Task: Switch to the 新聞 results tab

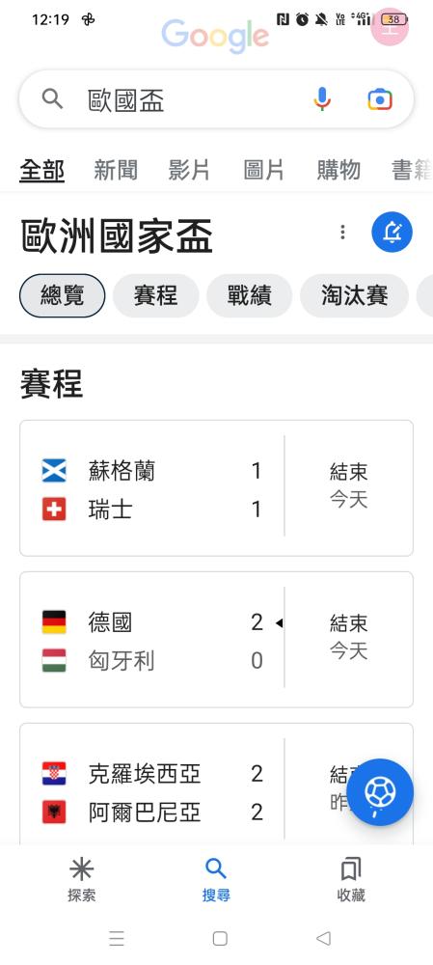Action: click(x=116, y=171)
